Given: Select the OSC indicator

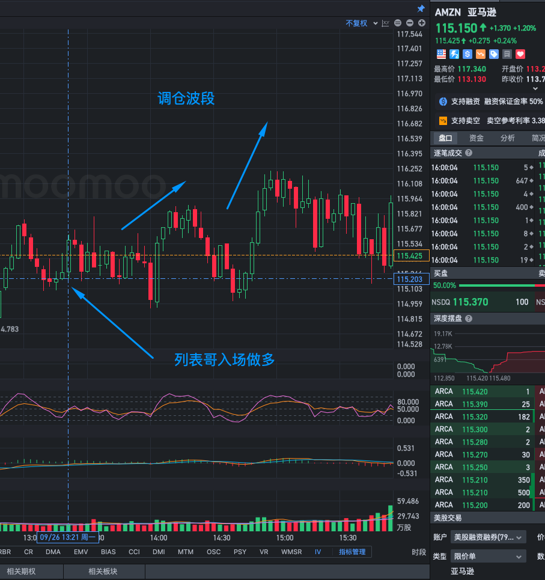Looking at the screenshot, I should 214,552.
